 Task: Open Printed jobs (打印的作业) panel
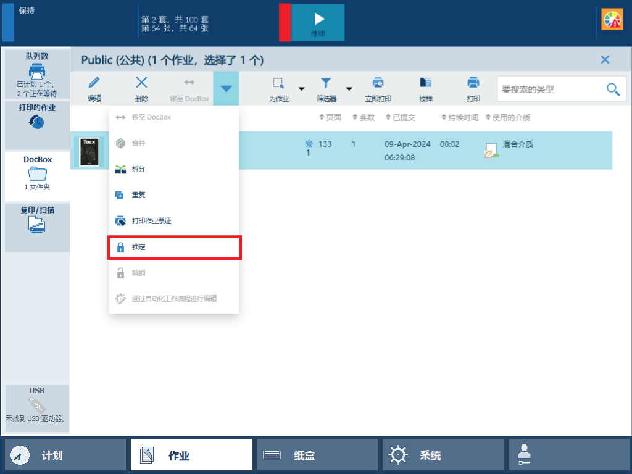37,125
